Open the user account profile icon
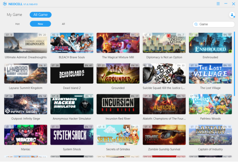The image size is (238, 162). pyautogui.click(x=232, y=15)
